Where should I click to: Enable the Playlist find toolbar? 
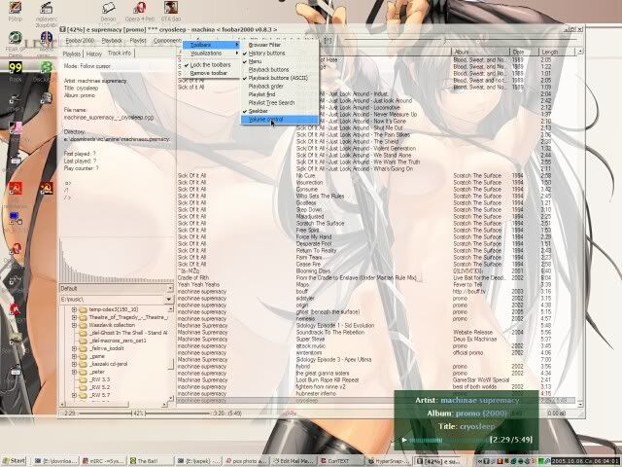point(280,94)
